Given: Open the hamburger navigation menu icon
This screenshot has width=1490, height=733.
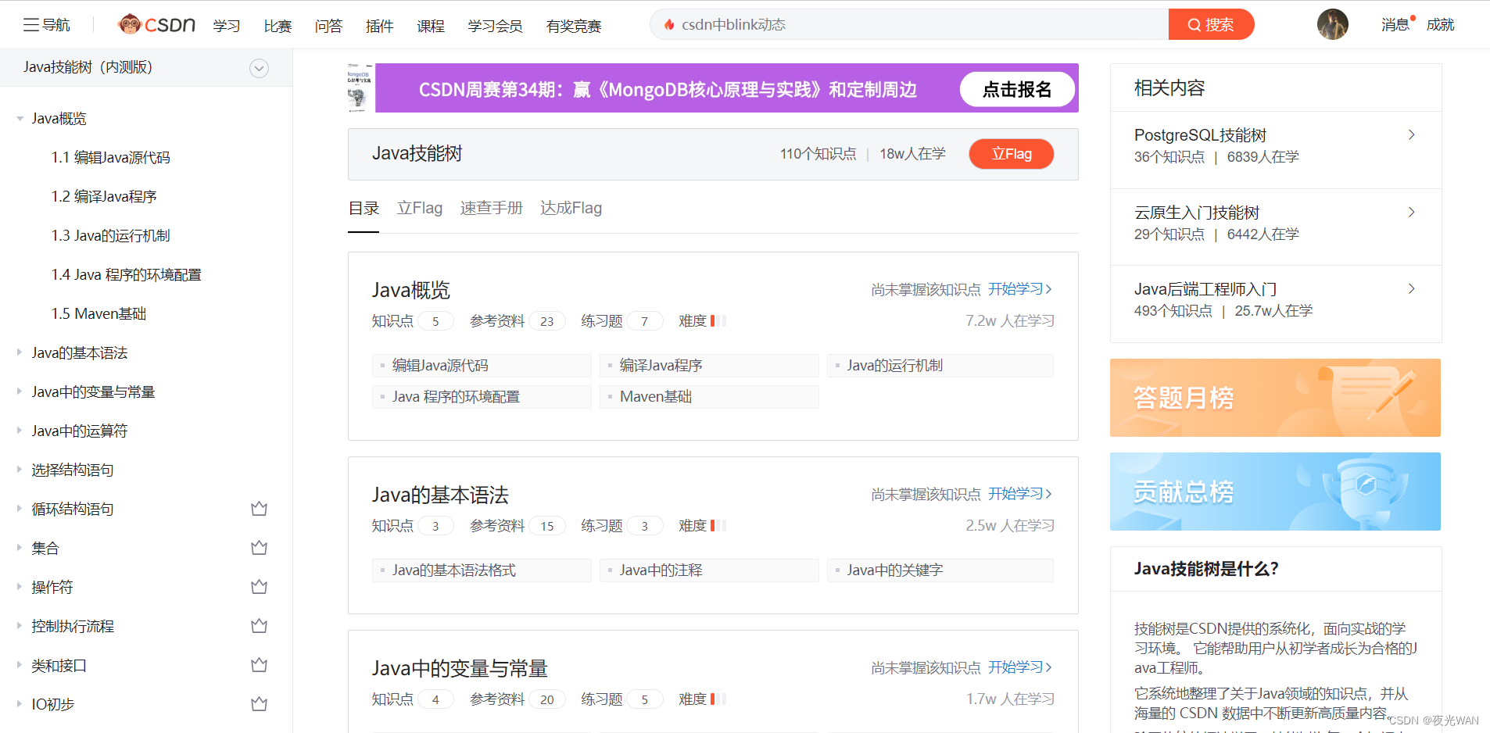Looking at the screenshot, I should (31, 25).
